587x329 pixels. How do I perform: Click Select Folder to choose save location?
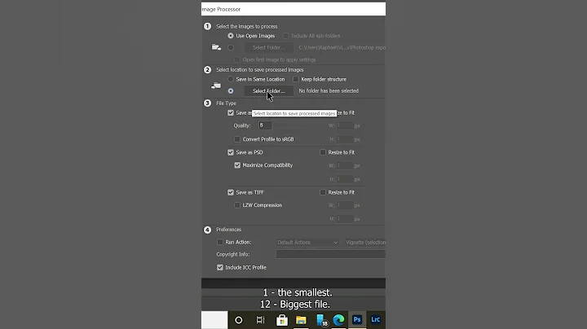(x=269, y=91)
